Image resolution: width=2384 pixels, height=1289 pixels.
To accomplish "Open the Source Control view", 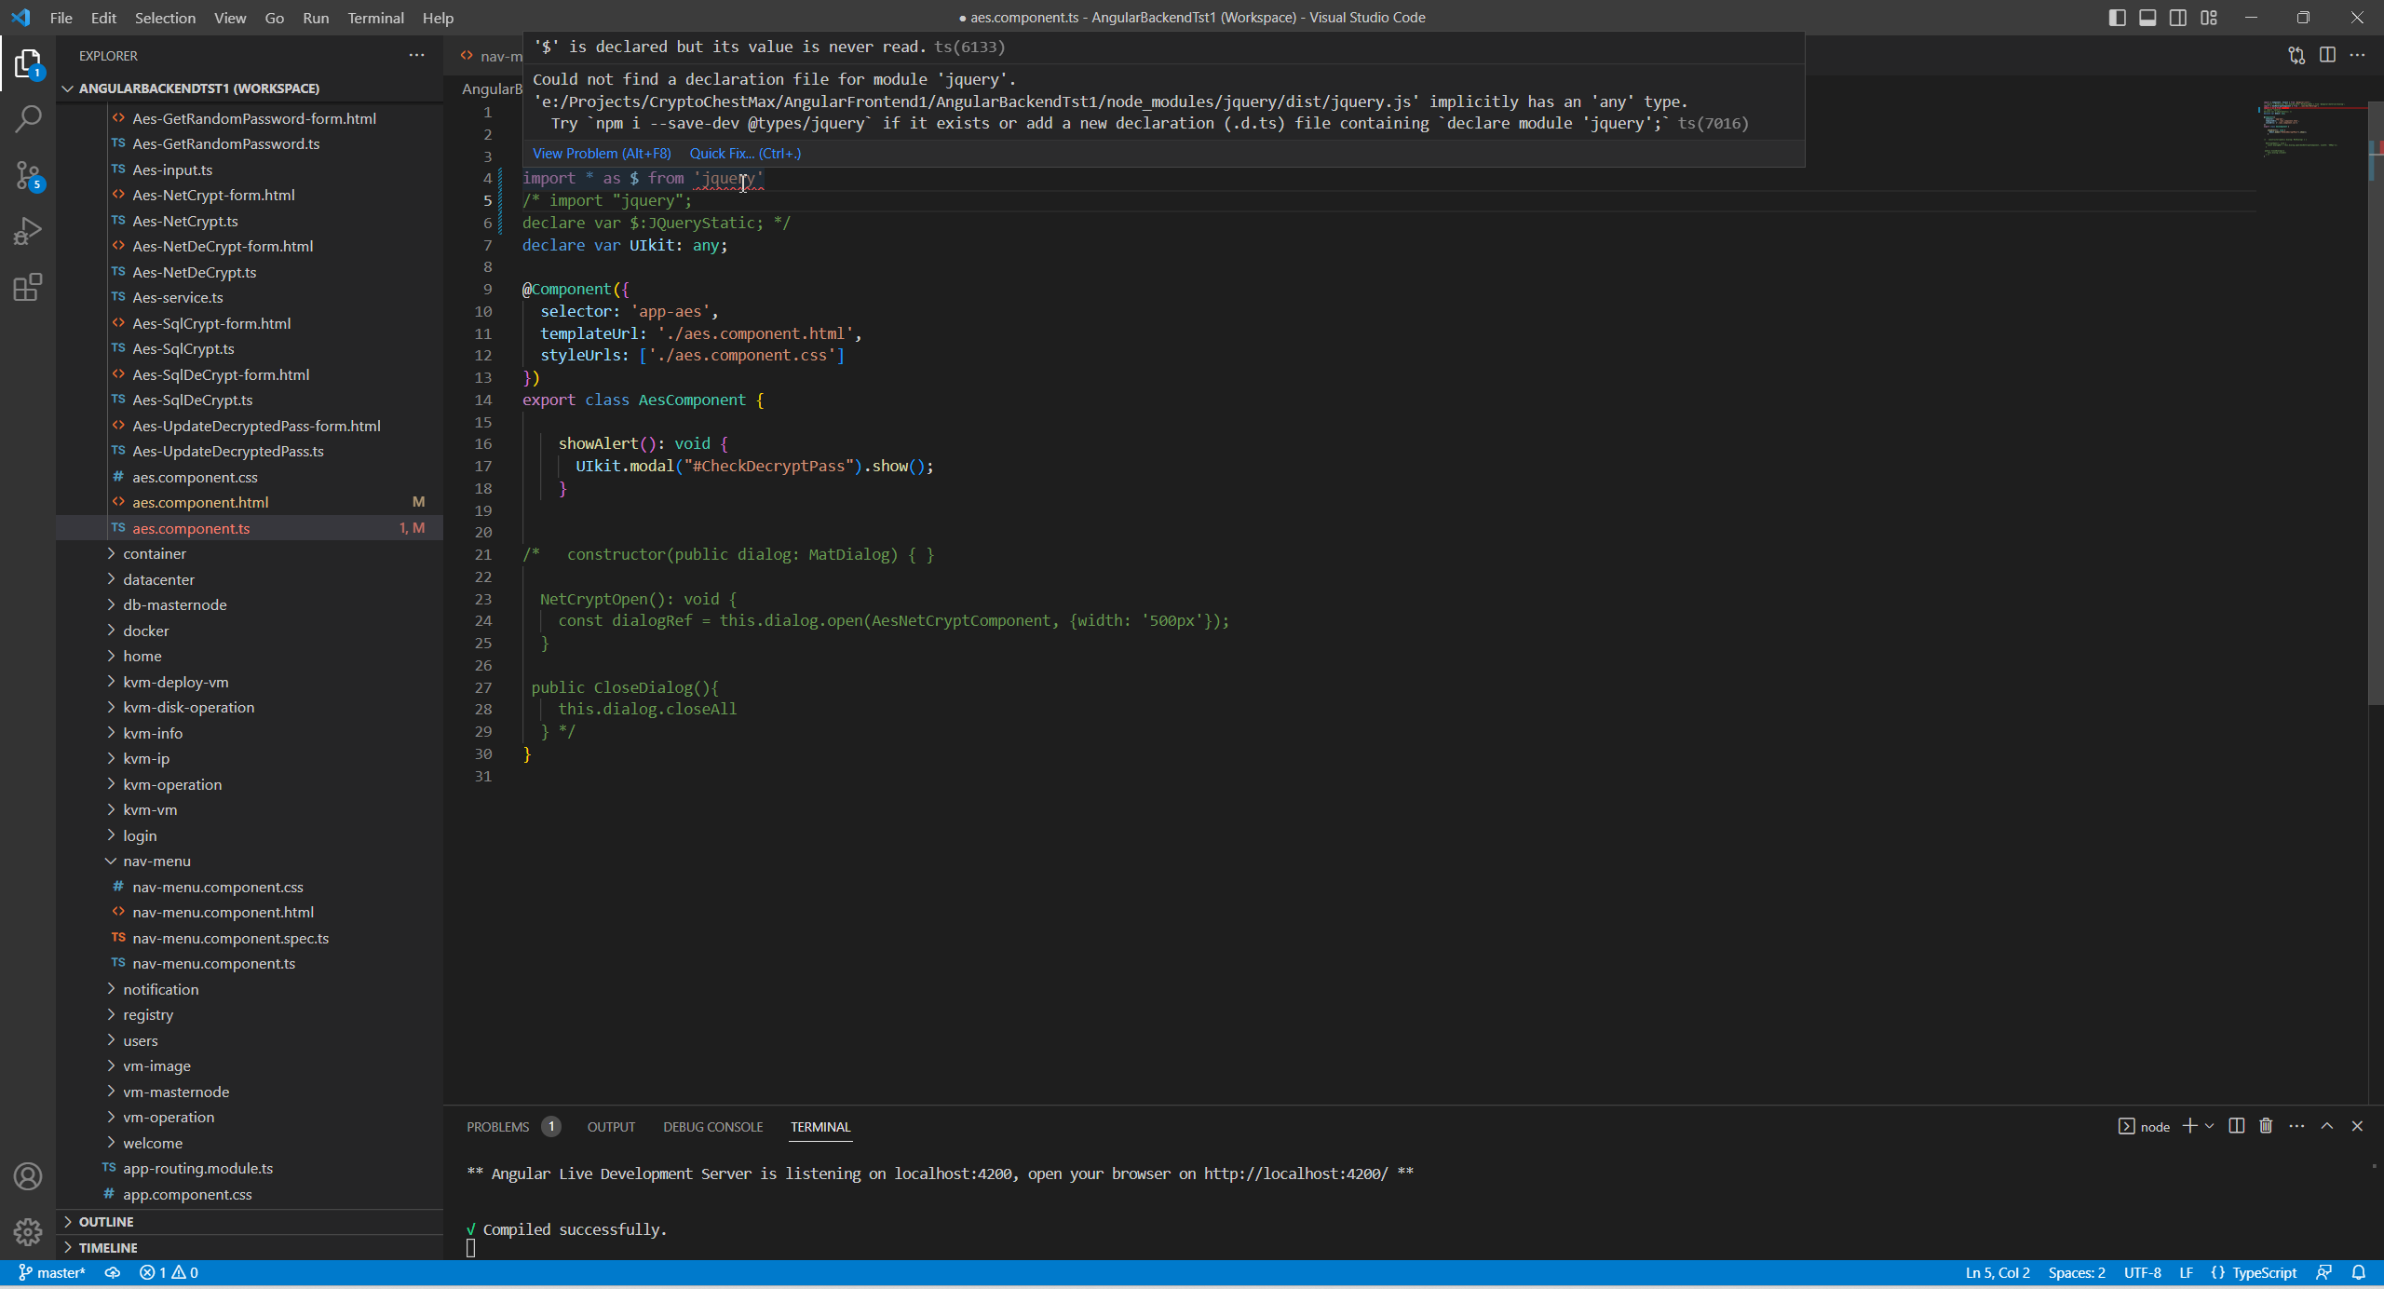I will [x=28, y=174].
